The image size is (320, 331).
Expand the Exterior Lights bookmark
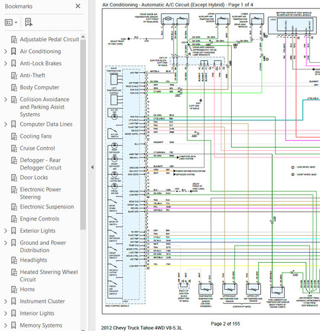[6, 231]
